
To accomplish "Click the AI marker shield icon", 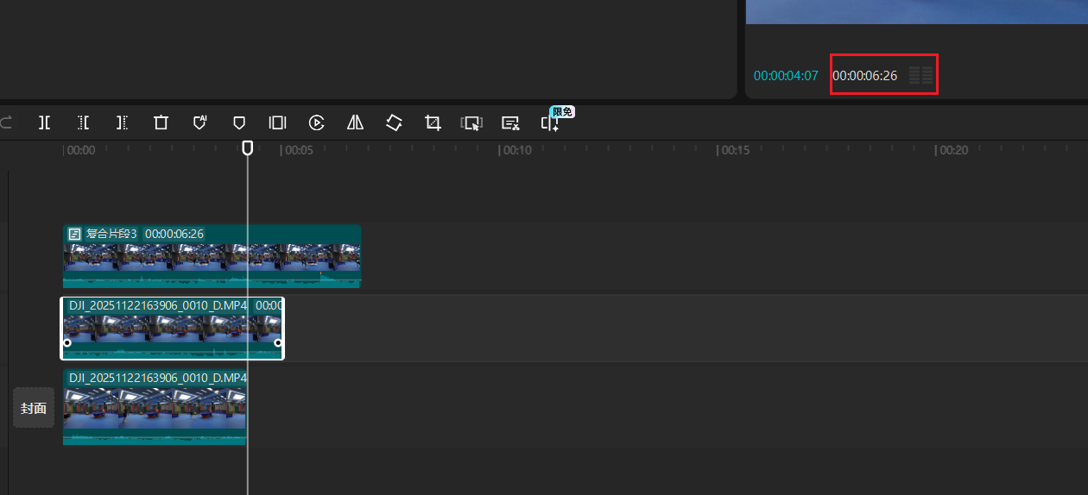I will click(199, 122).
